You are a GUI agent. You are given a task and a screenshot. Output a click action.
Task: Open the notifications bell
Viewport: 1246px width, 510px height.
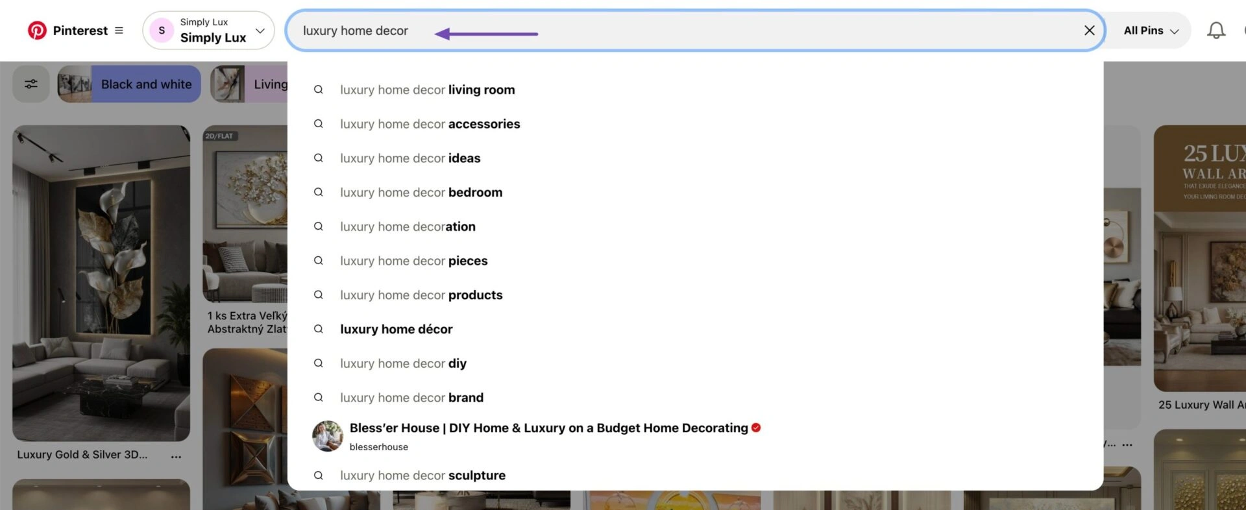(1215, 30)
